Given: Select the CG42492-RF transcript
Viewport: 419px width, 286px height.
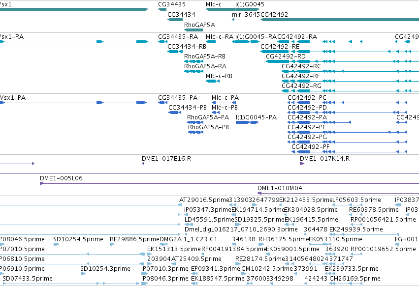Looking at the screenshot, I should (x=301, y=76).
